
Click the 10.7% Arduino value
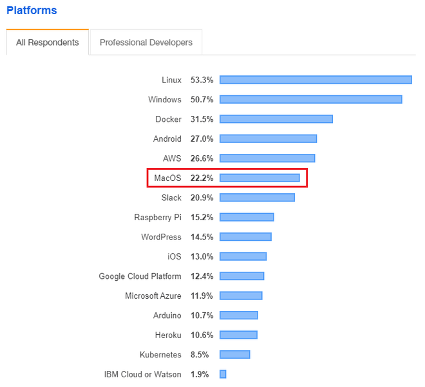pyautogui.click(x=202, y=316)
